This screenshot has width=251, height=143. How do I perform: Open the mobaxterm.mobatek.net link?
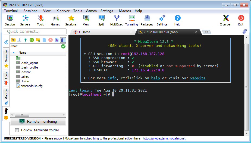tap(164, 138)
